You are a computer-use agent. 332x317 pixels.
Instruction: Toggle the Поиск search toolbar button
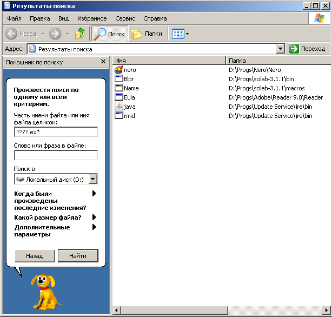(x=110, y=34)
